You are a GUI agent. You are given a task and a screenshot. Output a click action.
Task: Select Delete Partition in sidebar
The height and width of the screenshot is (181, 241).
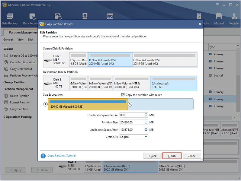tap(17, 96)
